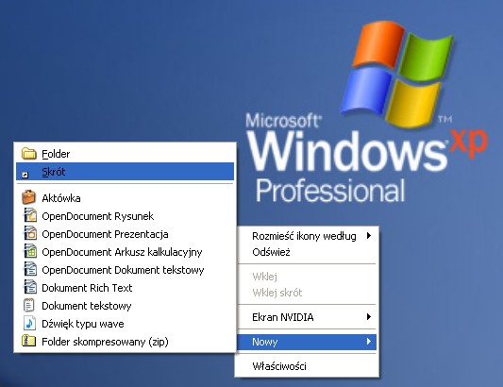This screenshot has width=503, height=387.
Task: Create a new Folder from the submenu
Action: click(125, 154)
